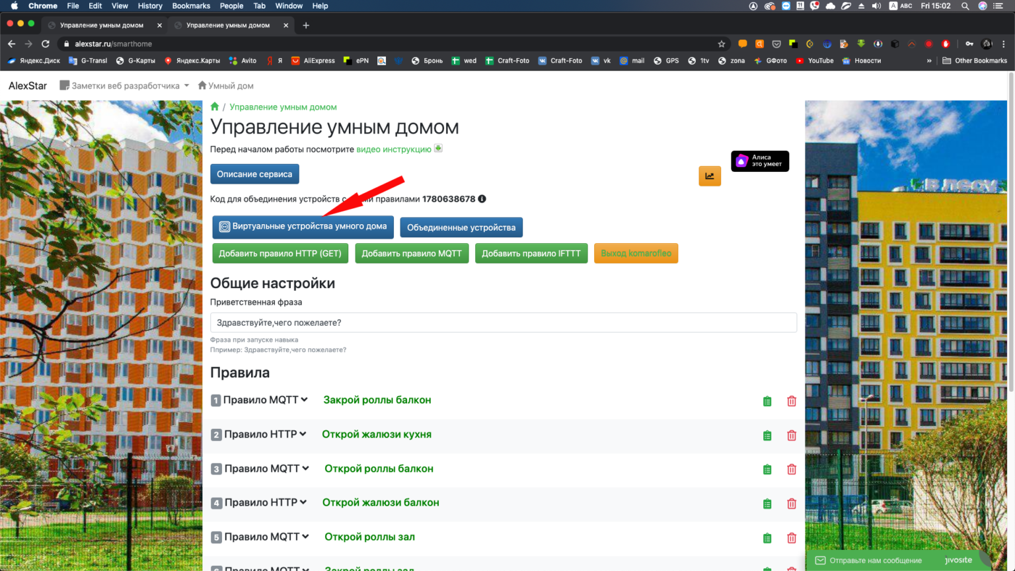Open the statistics chart icon button
Viewport: 1015px width, 571px height.
click(710, 176)
